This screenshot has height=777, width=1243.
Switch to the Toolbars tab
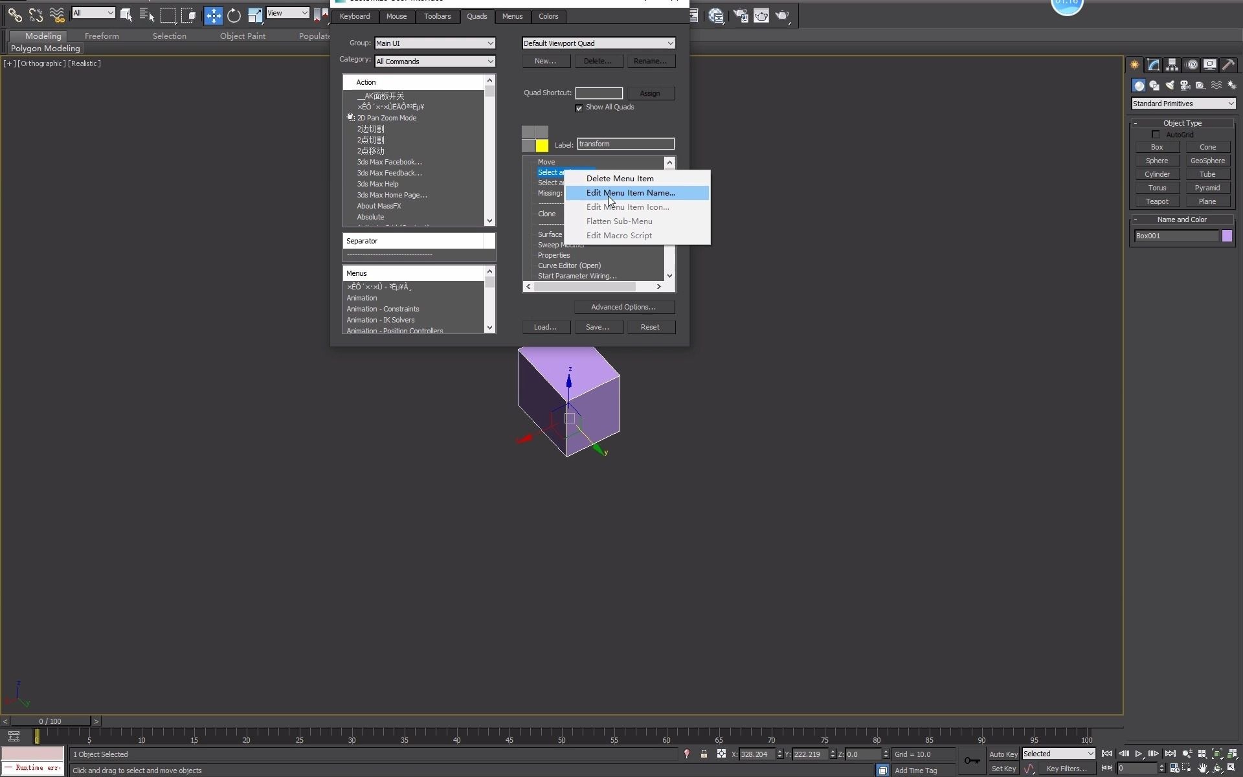pyautogui.click(x=437, y=16)
